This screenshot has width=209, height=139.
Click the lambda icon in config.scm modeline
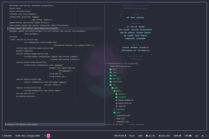coord(6,124)
